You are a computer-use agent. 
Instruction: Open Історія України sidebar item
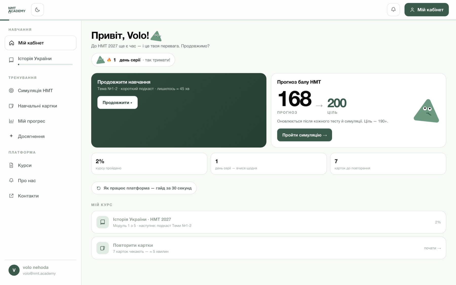click(x=41, y=60)
